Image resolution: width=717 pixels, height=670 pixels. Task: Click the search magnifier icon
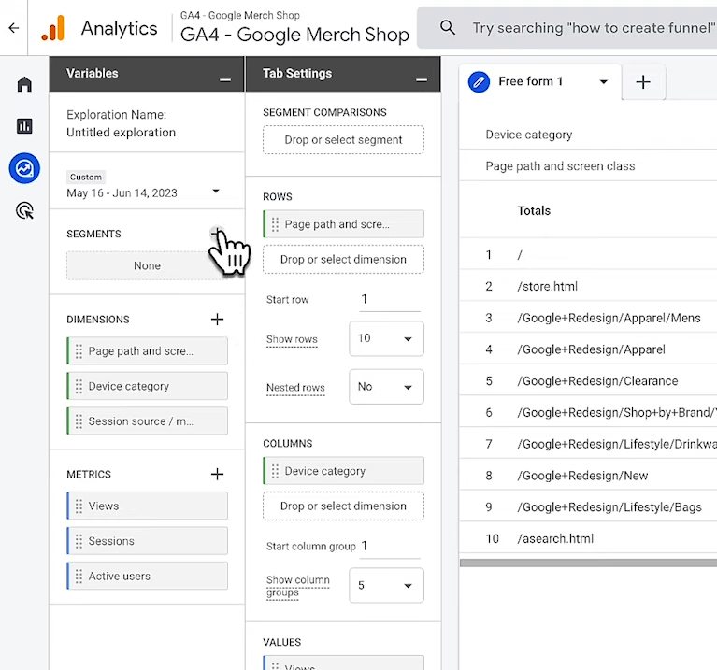tap(447, 27)
